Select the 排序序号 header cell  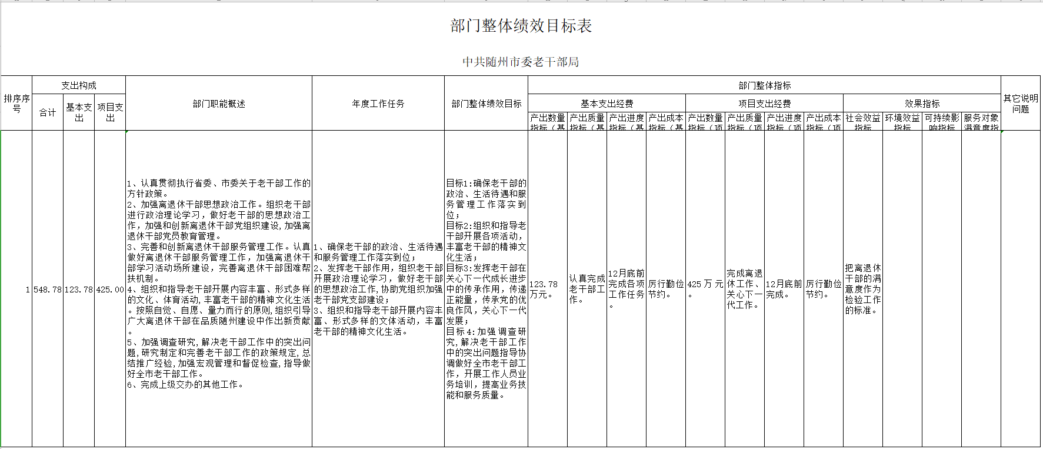tap(16, 104)
